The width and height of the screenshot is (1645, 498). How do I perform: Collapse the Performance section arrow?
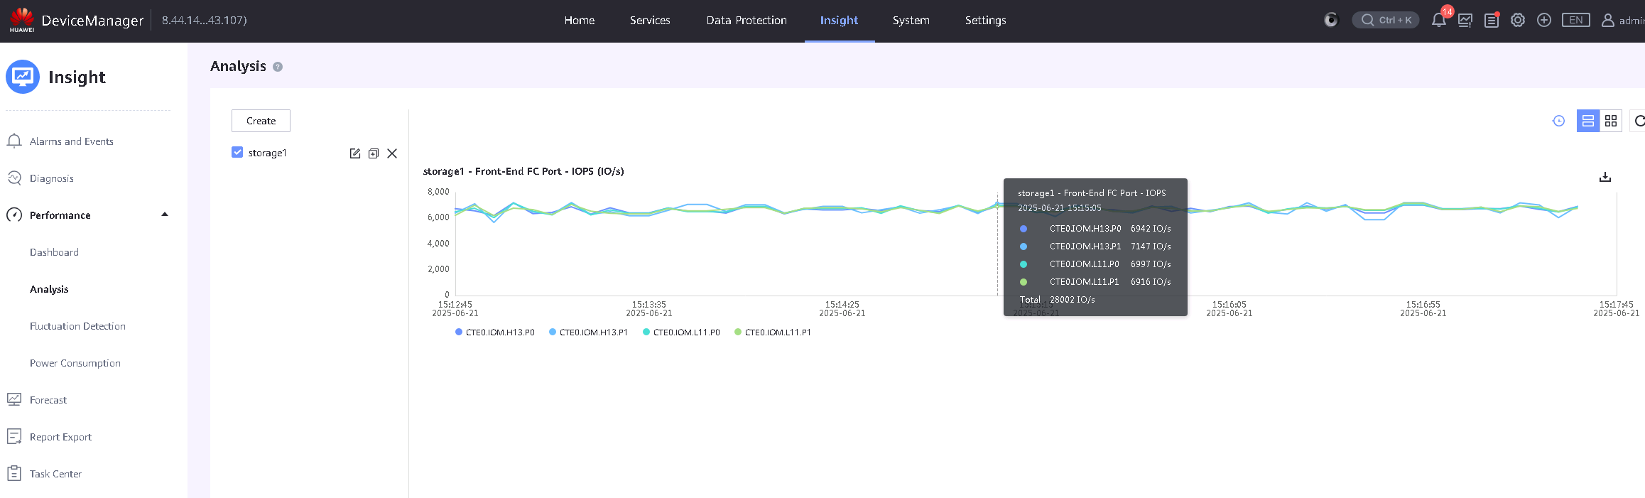(x=165, y=215)
